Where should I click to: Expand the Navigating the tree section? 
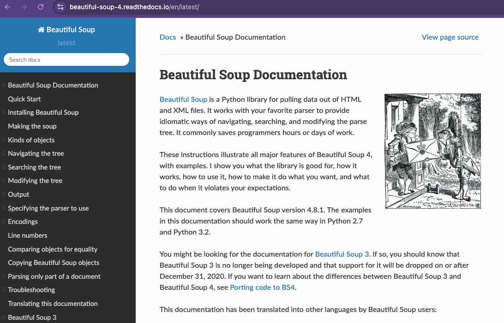point(4,153)
